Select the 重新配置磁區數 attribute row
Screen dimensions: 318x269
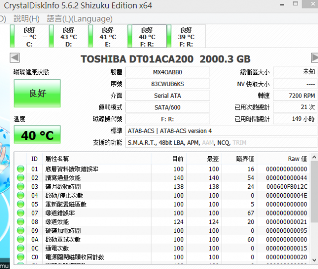(x=162, y=204)
